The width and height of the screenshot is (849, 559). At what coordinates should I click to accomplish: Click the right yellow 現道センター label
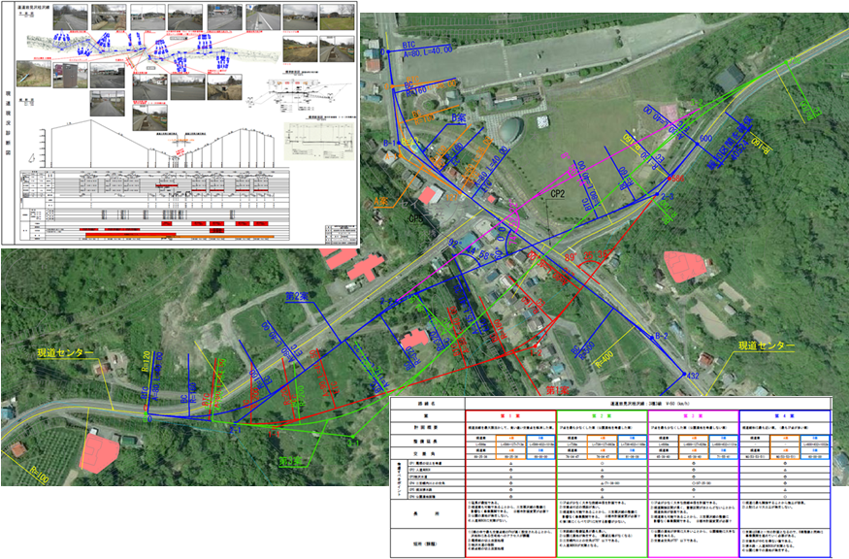coord(766,345)
